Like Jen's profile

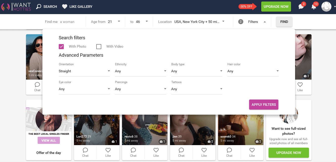tap(204, 152)
